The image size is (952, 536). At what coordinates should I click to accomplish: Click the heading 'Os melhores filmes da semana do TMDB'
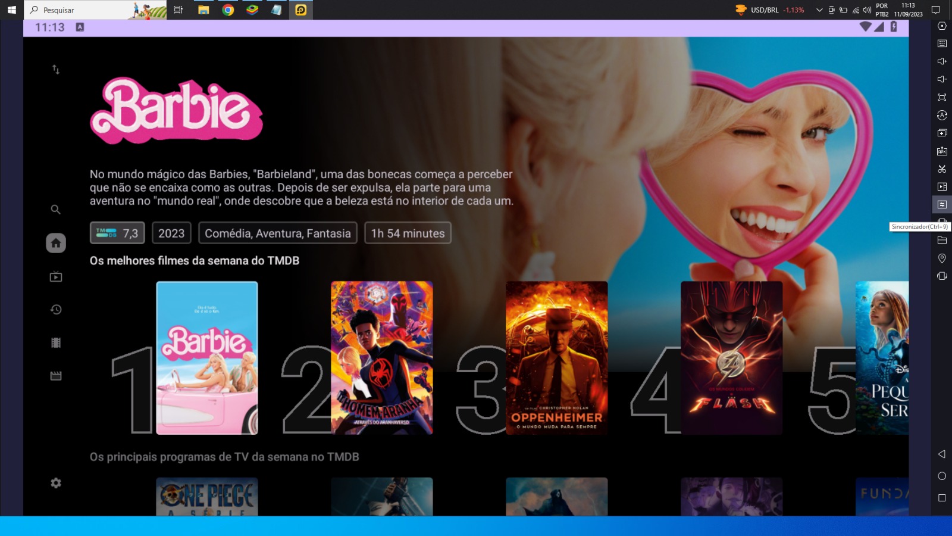point(195,261)
